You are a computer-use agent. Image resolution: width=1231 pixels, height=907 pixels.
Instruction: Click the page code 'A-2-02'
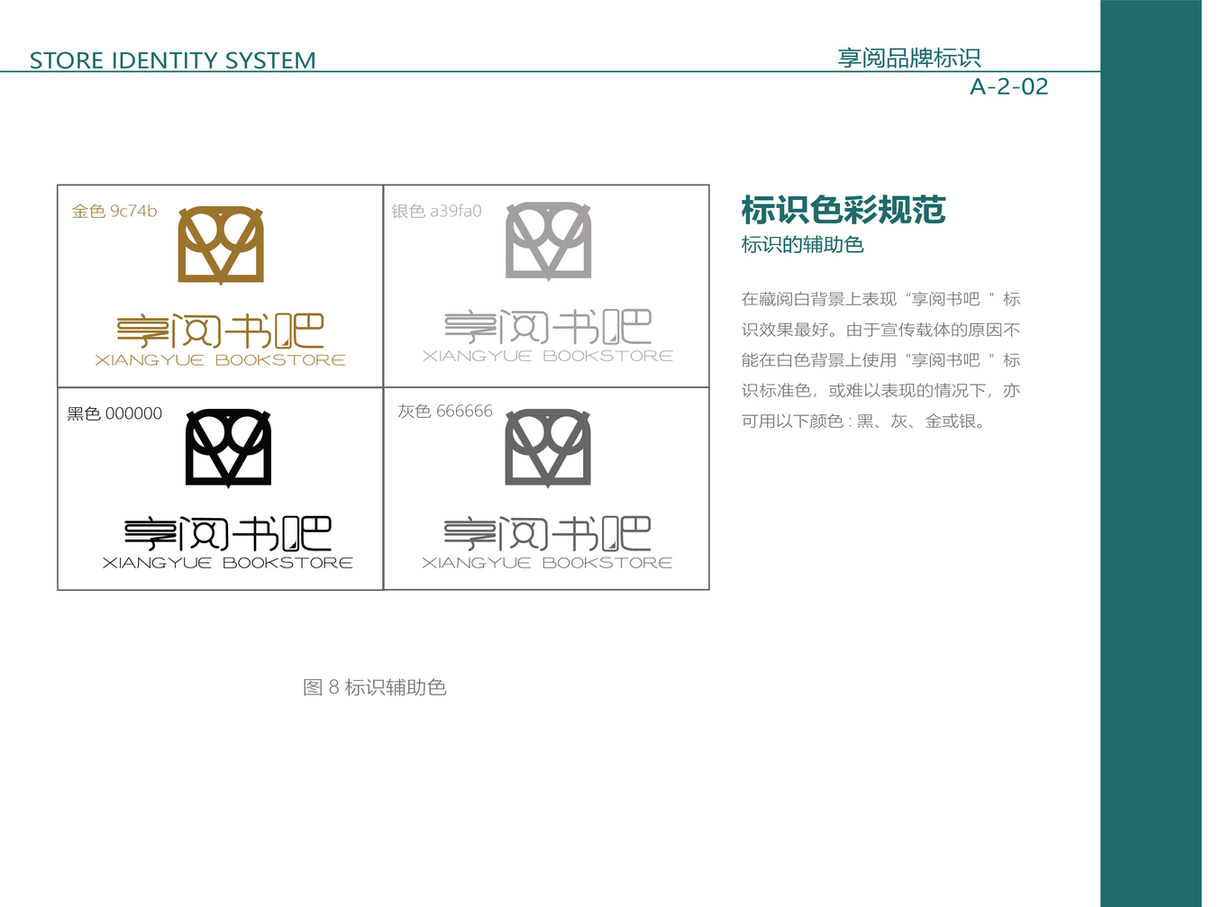pos(1009,86)
